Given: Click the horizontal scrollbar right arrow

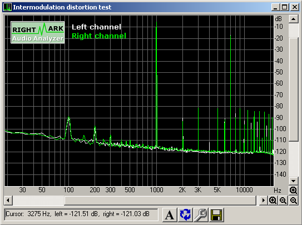Looking at the screenshot, I should tap(263, 201).
